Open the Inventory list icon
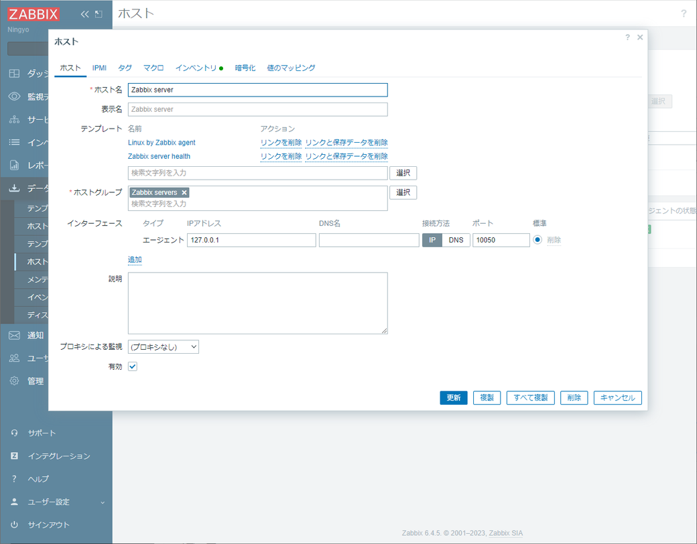The image size is (697, 544). [14, 142]
